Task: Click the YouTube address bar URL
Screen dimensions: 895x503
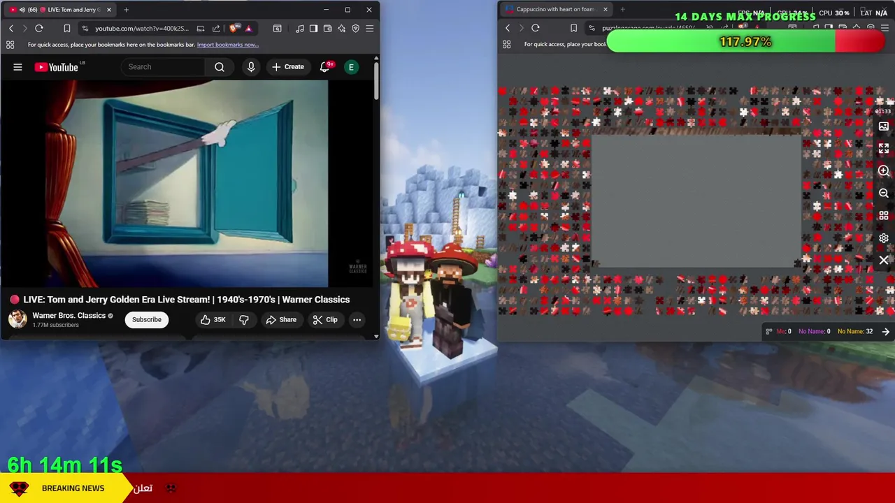Action: (142, 29)
